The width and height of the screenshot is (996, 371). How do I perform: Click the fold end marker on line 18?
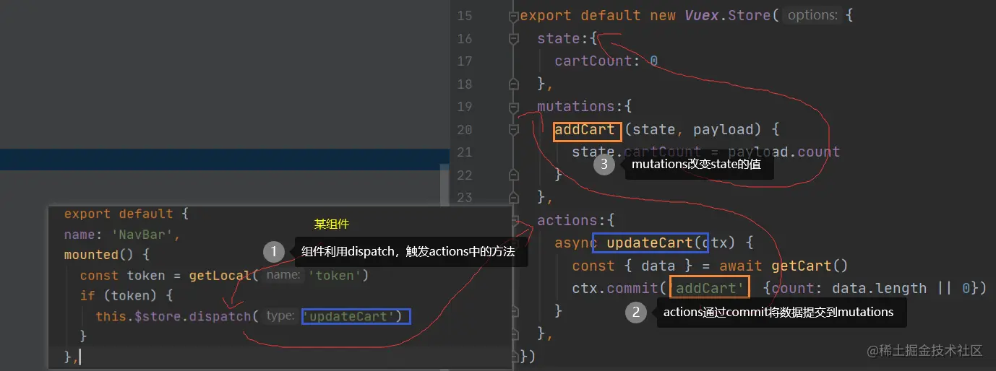pyautogui.click(x=513, y=84)
